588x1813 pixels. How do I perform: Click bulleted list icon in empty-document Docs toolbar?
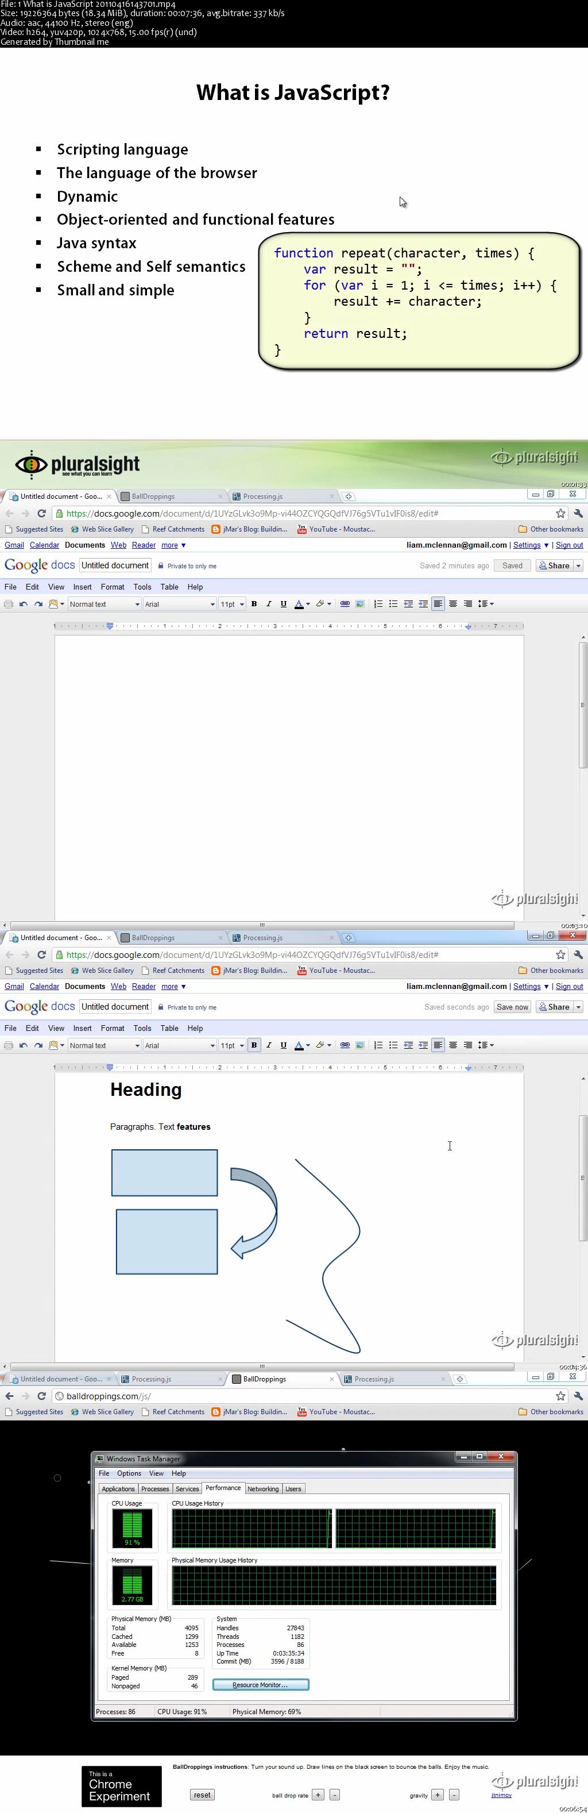coord(393,604)
